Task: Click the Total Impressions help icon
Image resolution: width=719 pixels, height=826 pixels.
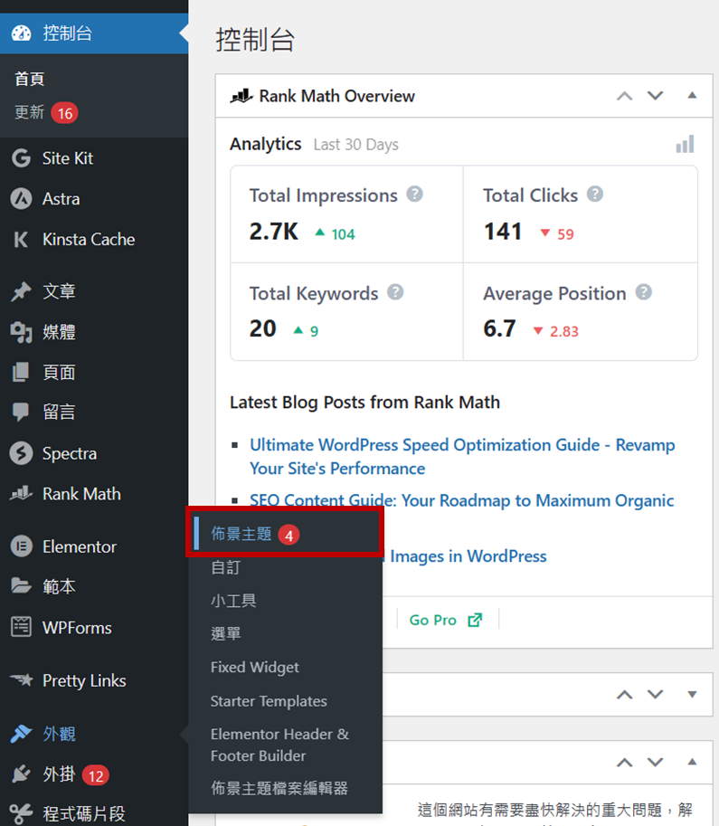Action: click(x=414, y=194)
